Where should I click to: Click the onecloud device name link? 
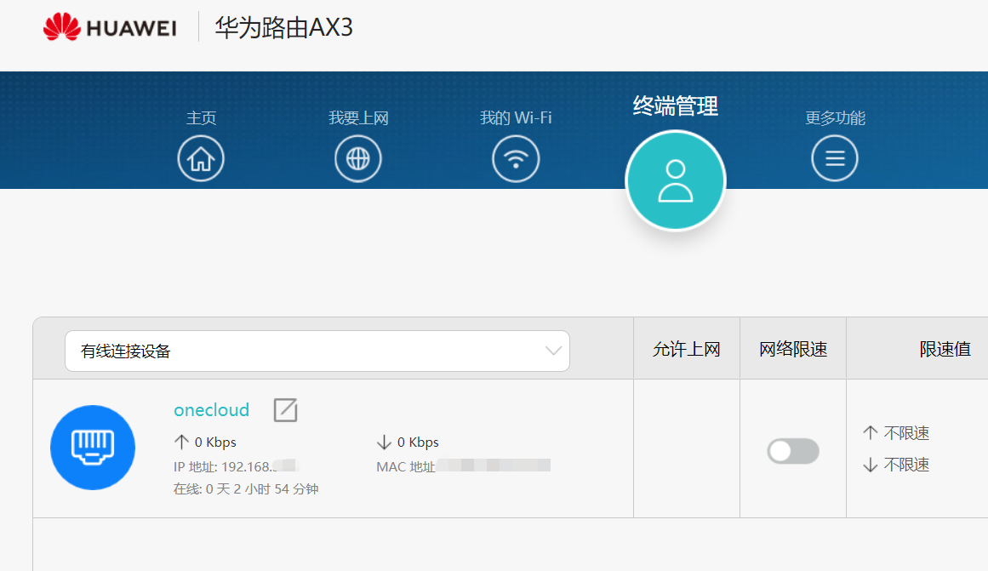[x=212, y=409]
